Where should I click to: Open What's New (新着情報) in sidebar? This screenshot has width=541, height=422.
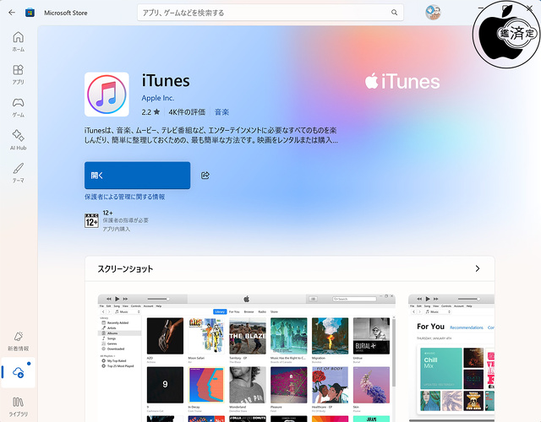tap(19, 341)
